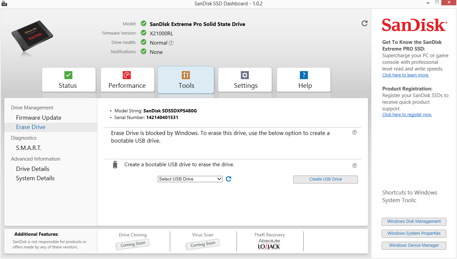The image size is (457, 259).
Task: Open the S.M.A.R.T. diagnostics page
Action: click(29, 148)
